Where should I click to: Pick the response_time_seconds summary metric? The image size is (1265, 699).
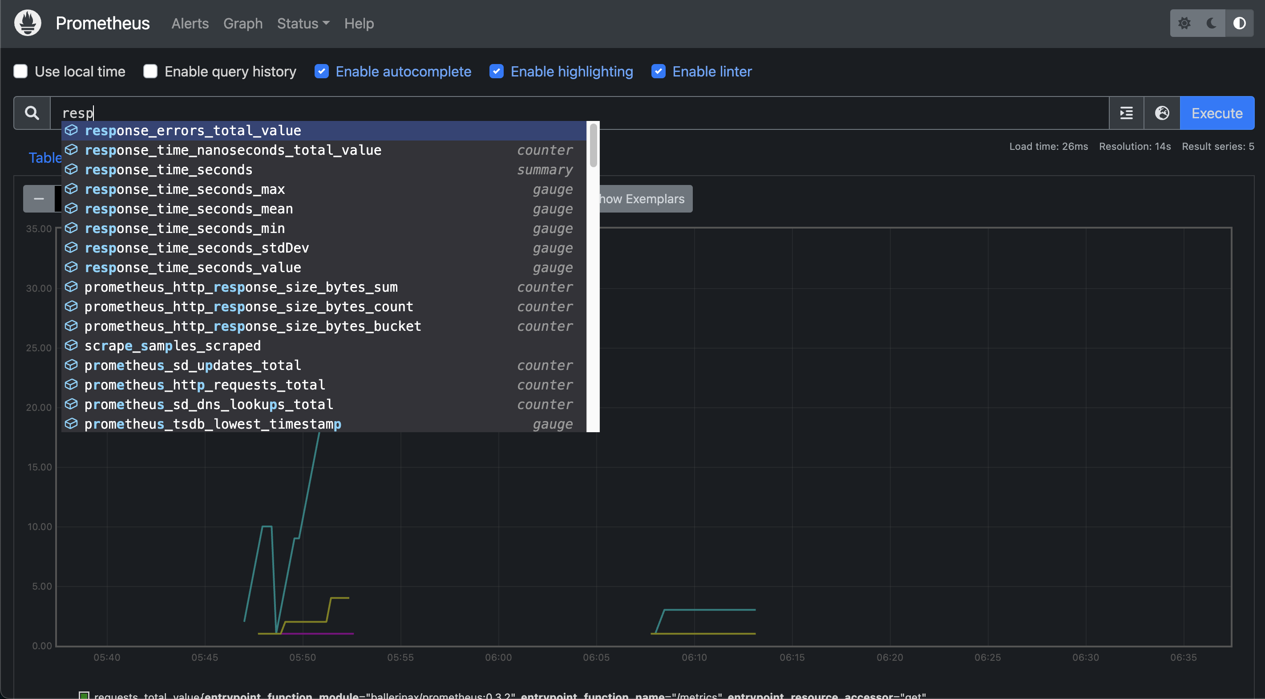pyautogui.click(x=323, y=170)
